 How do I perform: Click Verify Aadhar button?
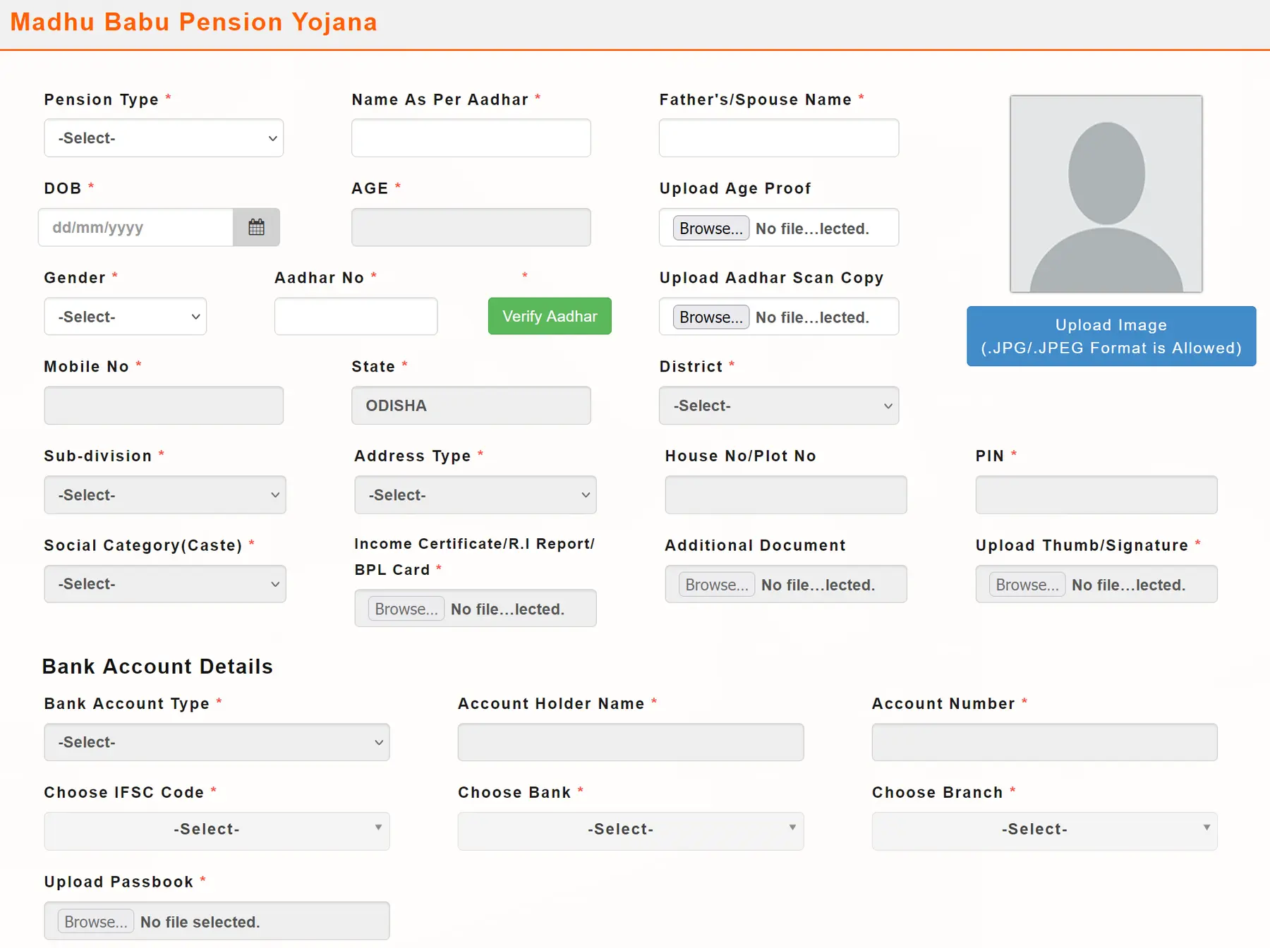549,316
